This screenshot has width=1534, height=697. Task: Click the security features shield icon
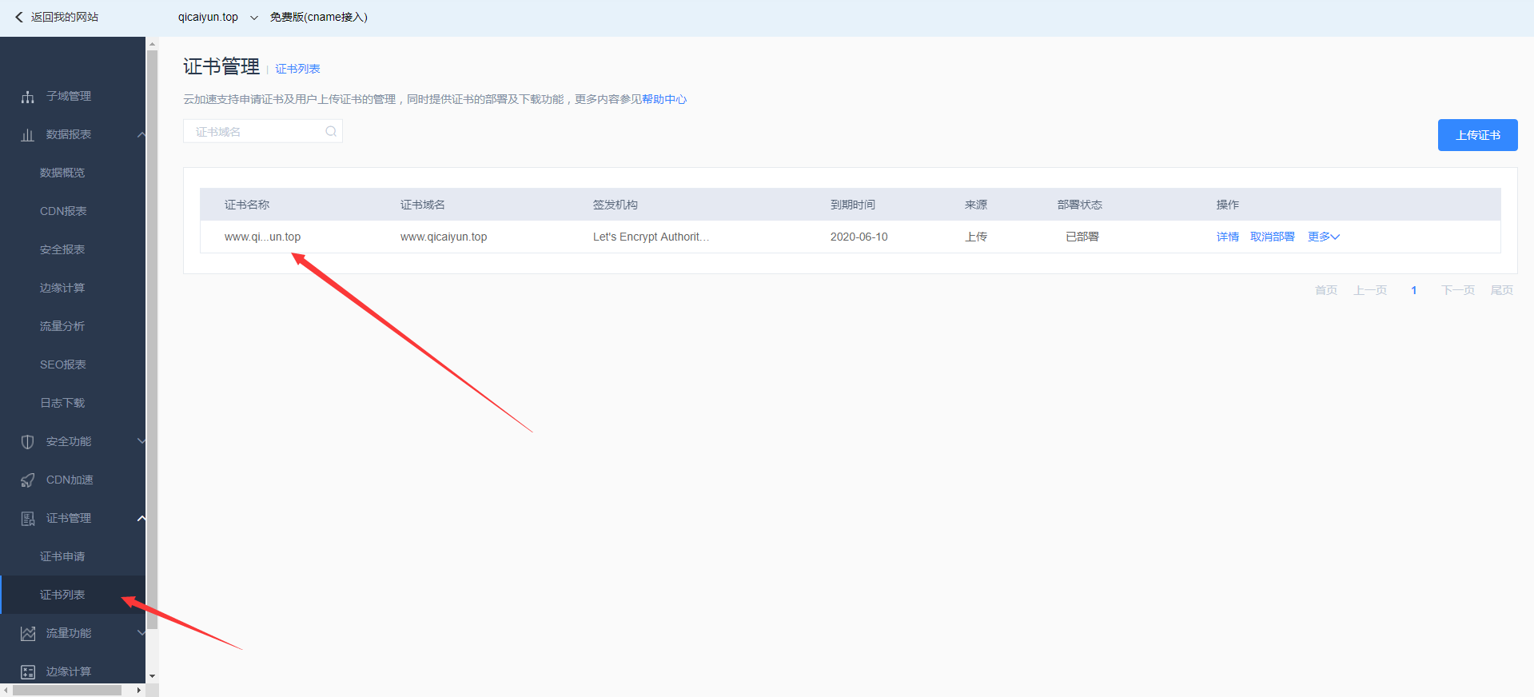(x=28, y=442)
